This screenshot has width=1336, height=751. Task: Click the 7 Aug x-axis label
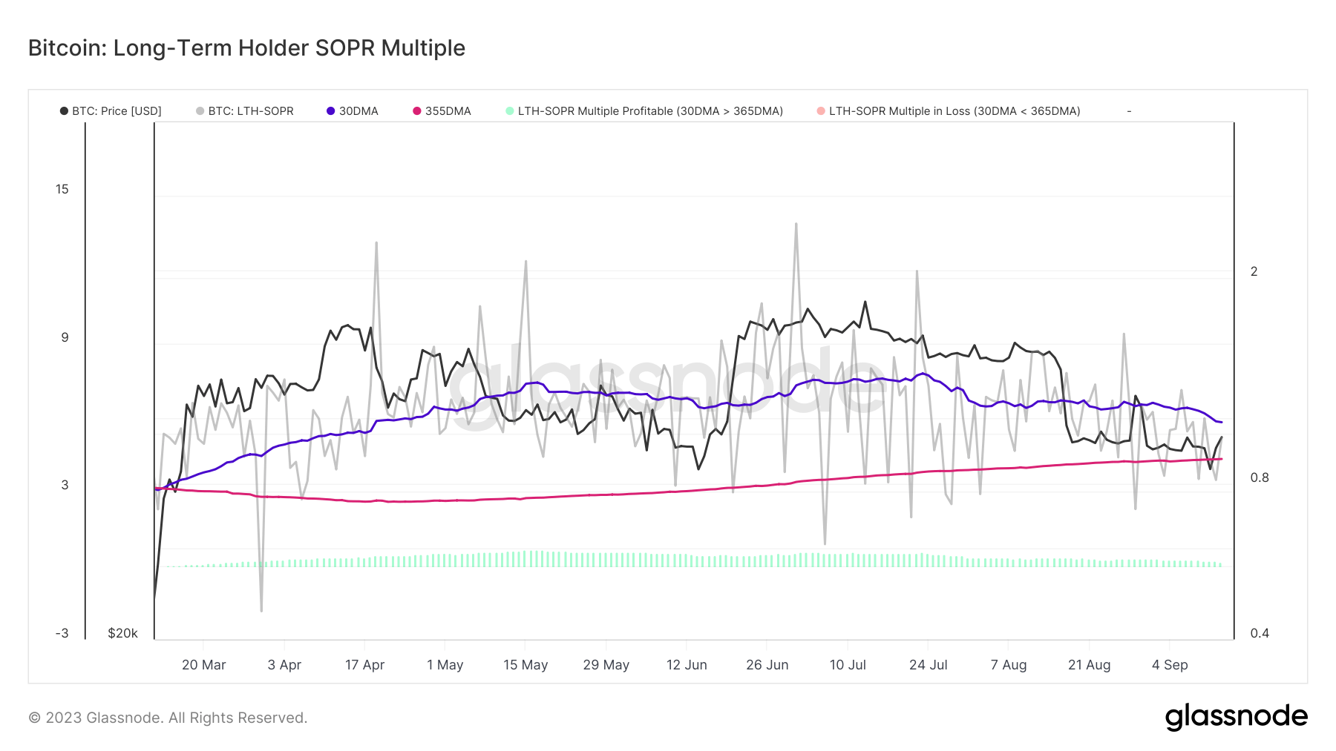[x=1008, y=665]
